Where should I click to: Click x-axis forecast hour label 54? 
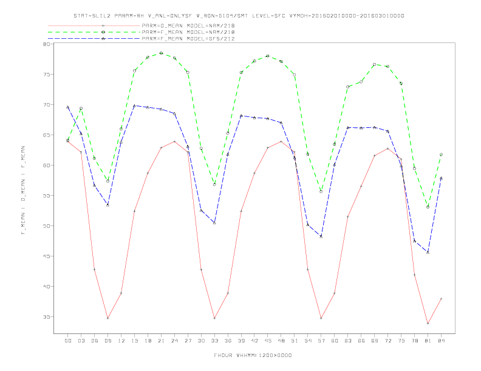(x=308, y=341)
